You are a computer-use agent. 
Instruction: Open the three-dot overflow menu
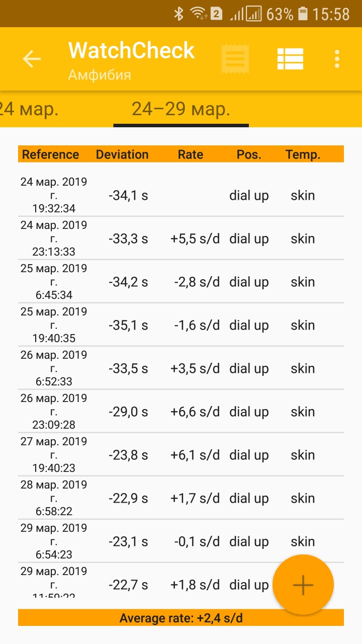[337, 59]
